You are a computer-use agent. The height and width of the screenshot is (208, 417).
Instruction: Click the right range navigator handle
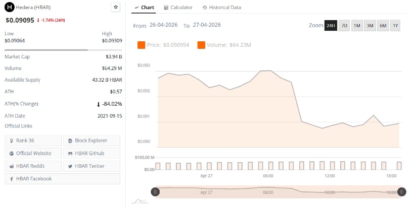point(401,191)
